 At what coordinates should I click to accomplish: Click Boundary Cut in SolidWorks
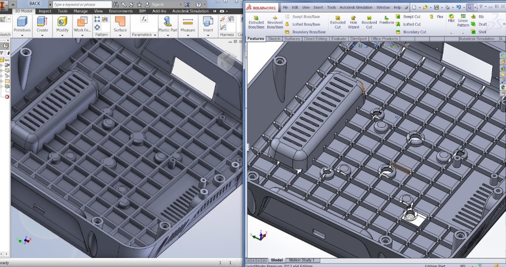[x=411, y=32]
